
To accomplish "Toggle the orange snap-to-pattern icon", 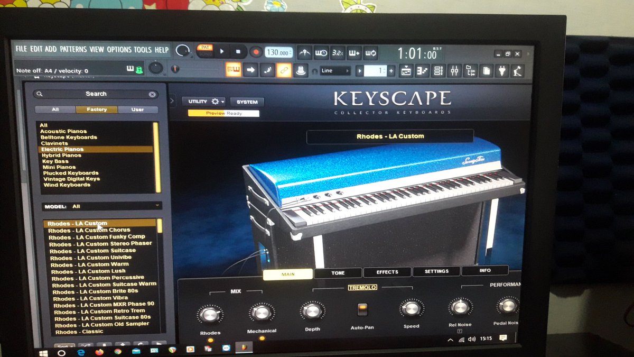I will (x=233, y=70).
